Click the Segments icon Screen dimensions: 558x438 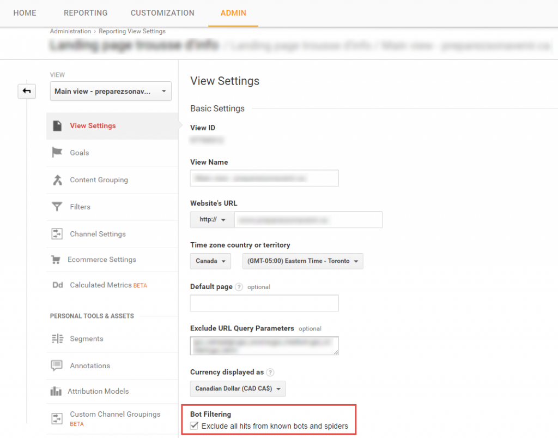pyautogui.click(x=57, y=339)
